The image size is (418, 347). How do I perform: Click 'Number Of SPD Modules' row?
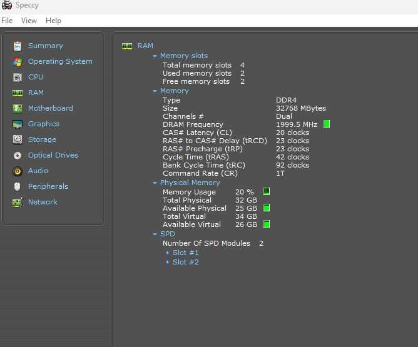213,243
